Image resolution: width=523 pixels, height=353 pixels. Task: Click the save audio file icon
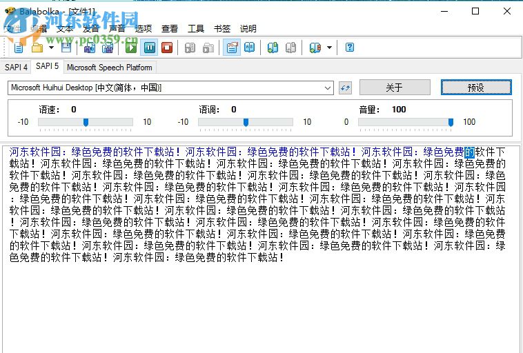(90, 48)
